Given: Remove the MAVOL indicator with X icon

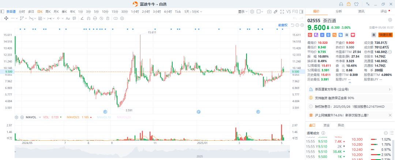Looking at the screenshot, I should coord(22,117).
